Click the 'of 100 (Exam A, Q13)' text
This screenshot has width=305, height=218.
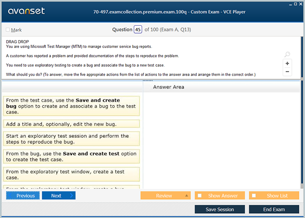[168, 29]
